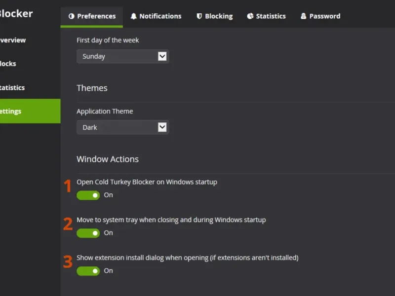Click the Statistics pie chart icon
The height and width of the screenshot is (296, 395).
(250, 16)
